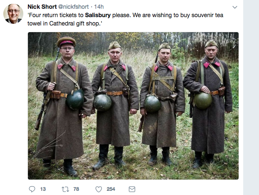Screen dimensions: 259x195
Task: Click the grey page margin beside tweet
Action: [x=251, y=97]
